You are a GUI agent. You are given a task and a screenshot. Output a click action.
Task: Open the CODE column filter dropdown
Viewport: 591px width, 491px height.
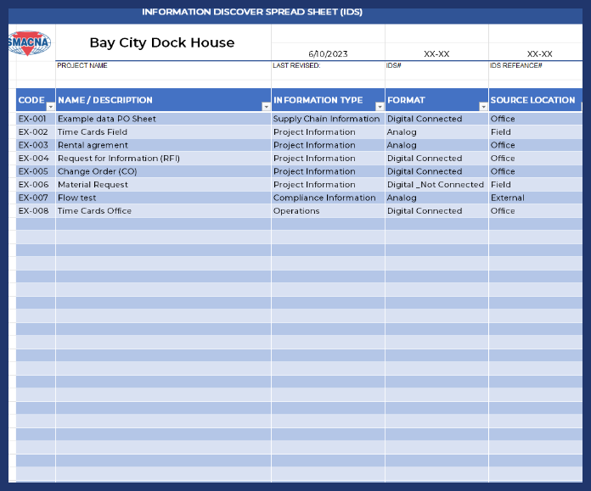(50, 107)
